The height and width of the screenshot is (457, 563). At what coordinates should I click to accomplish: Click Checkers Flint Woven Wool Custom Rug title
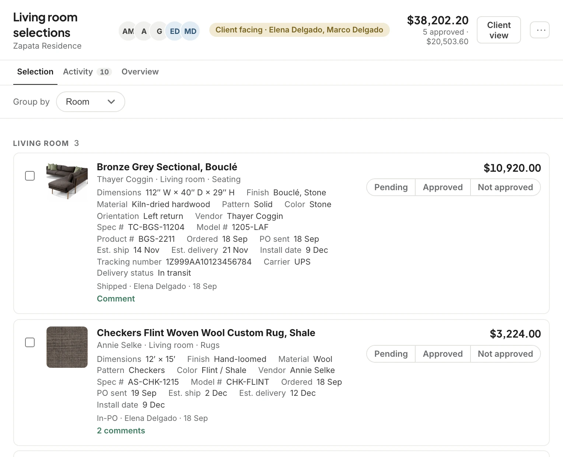206,333
